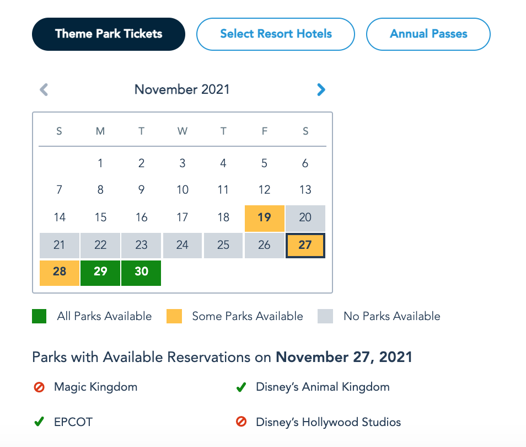Click green All Parks Available swatch
The image size is (526, 447).
click(39, 316)
